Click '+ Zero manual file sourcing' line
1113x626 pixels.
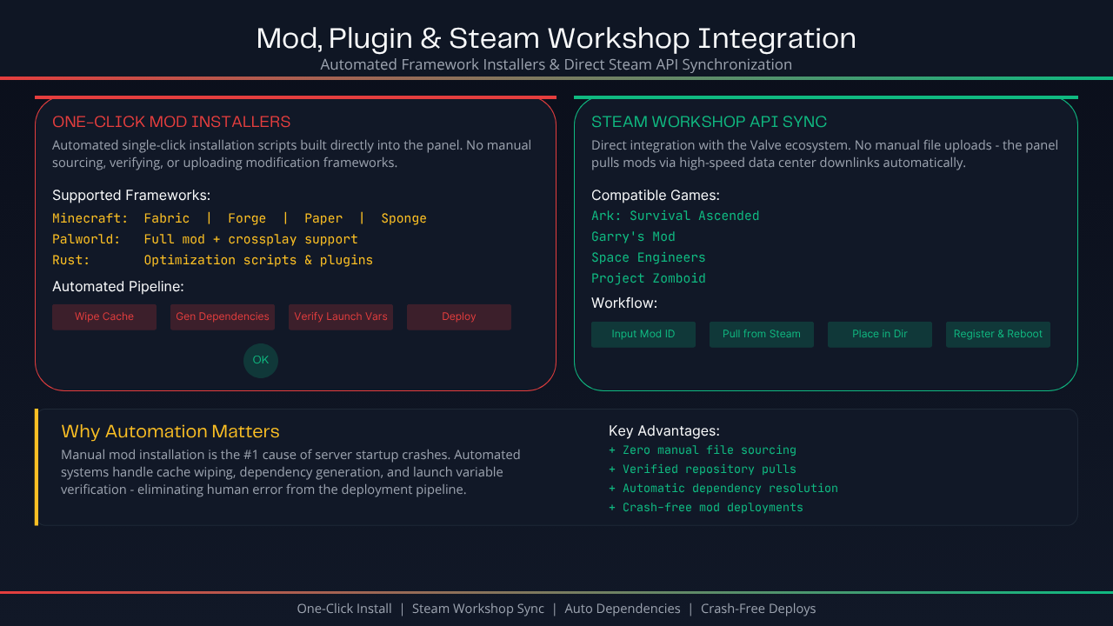coord(703,450)
